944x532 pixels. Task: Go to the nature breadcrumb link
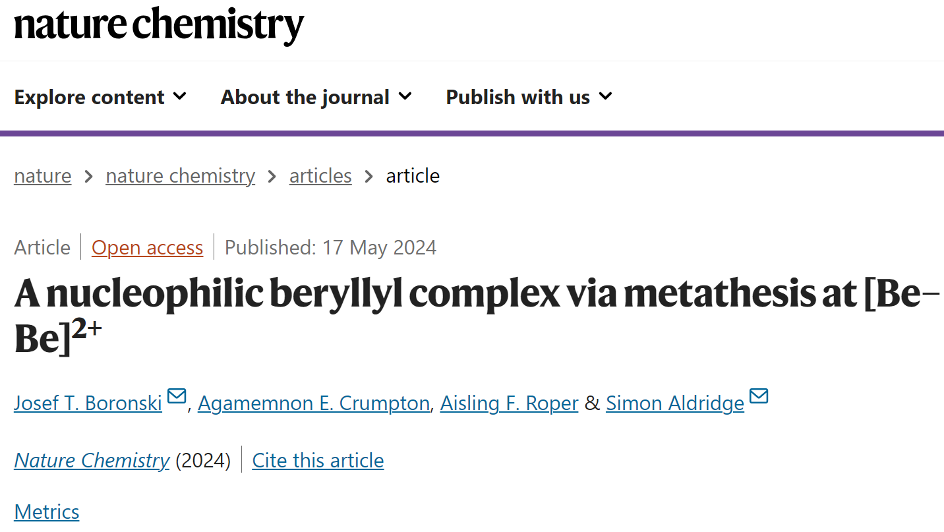43,175
